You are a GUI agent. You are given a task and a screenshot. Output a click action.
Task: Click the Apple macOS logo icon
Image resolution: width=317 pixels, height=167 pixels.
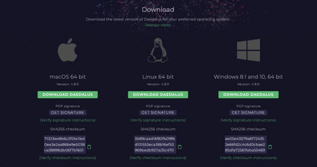pos(67,50)
